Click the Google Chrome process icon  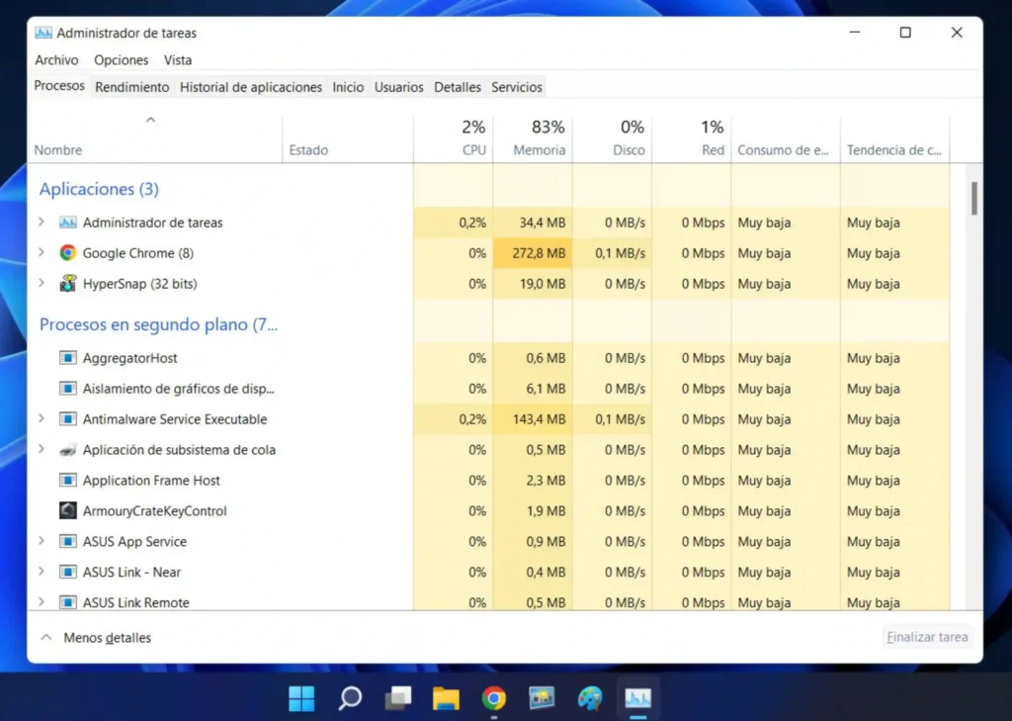(68, 252)
